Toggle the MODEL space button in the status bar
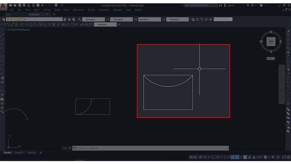Image resolution: width=291 pixels, height=164 pixels. (193, 157)
